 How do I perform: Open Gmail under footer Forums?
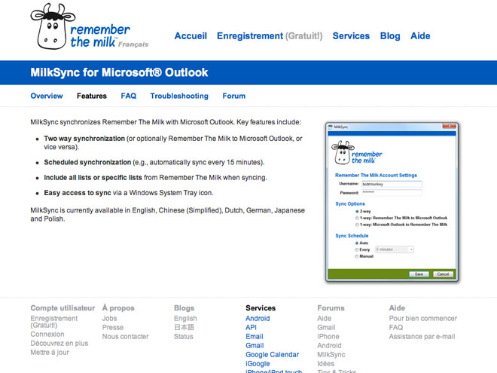pos(326,327)
